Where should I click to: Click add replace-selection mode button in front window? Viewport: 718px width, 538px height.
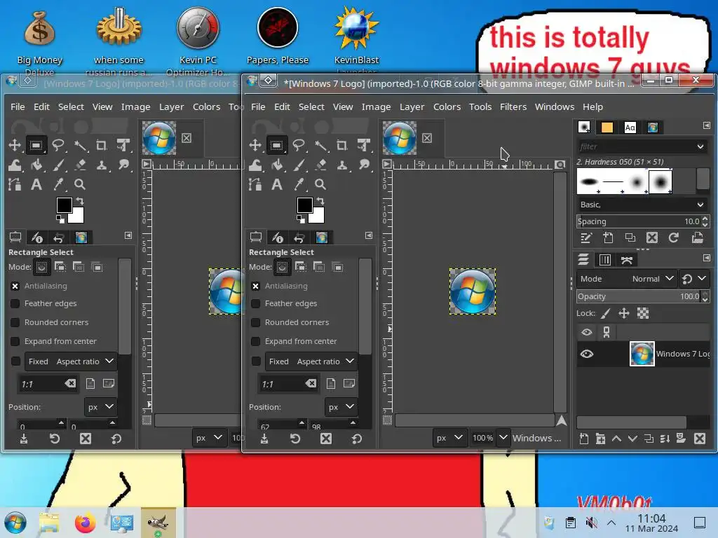(x=282, y=267)
